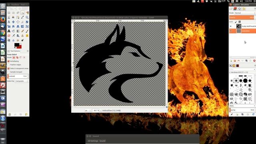
Task: Click the Threshold stepper arrows
Action: [x=28, y=76]
